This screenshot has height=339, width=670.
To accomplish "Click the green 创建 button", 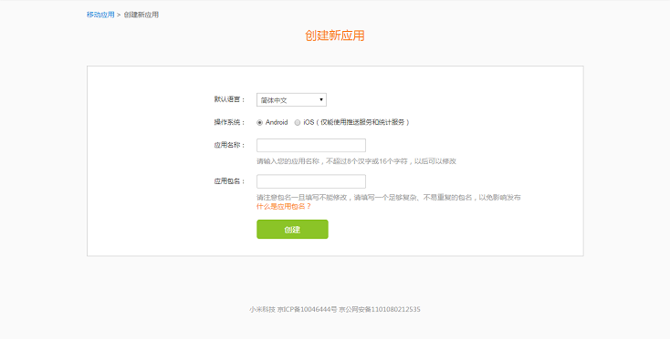I will click(x=292, y=230).
